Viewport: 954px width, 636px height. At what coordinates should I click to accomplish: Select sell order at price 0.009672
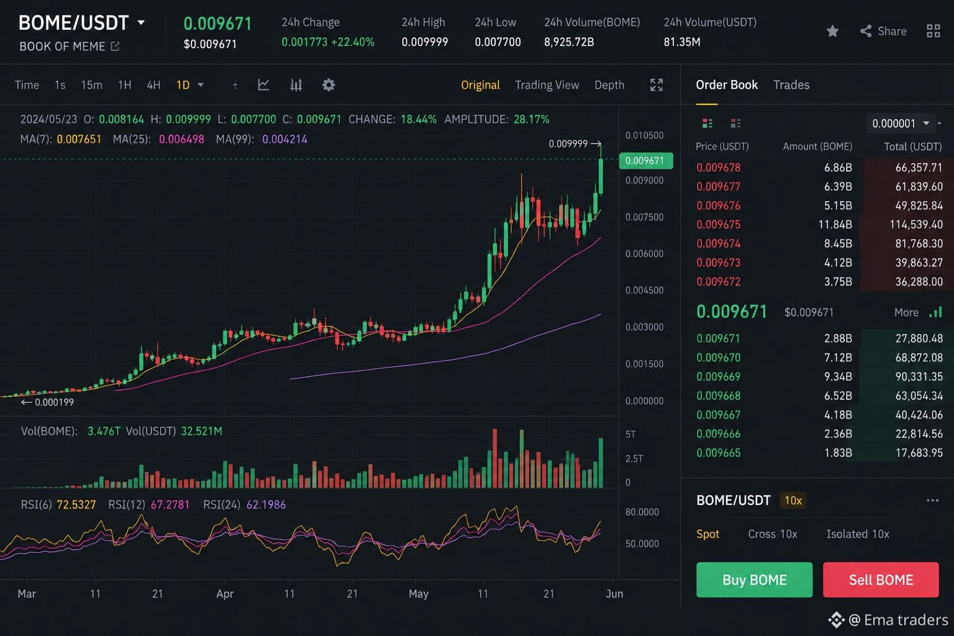(x=819, y=282)
